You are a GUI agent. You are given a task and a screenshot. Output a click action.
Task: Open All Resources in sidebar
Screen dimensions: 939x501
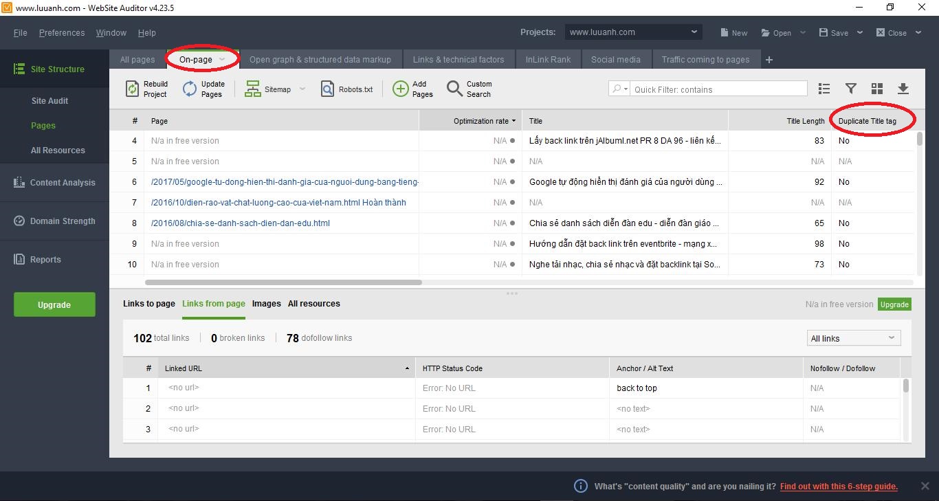[58, 151]
